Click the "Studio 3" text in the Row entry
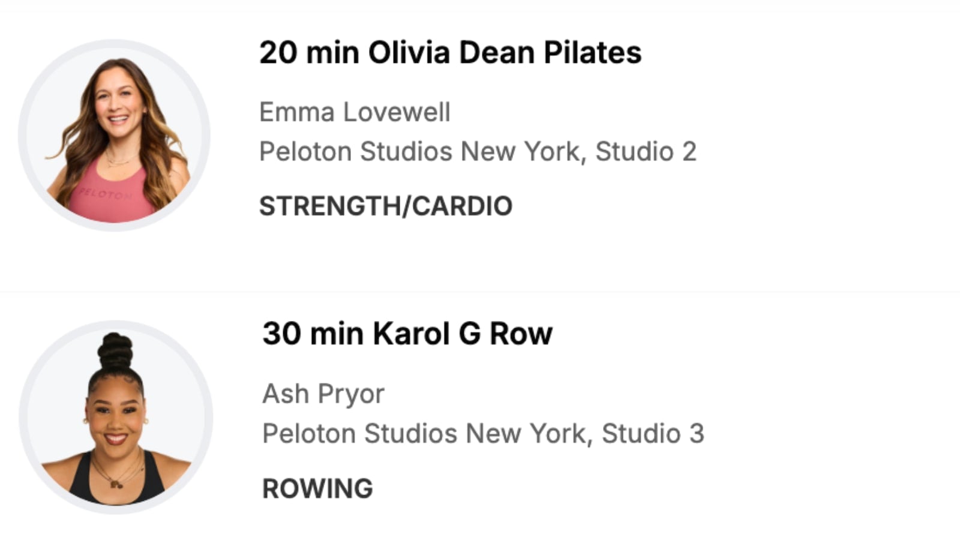Image resolution: width=960 pixels, height=540 pixels. (653, 434)
